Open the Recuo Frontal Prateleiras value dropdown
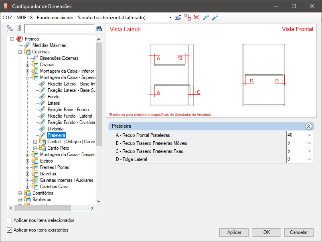The height and width of the screenshot is (242, 322). pyautogui.click(x=310, y=135)
